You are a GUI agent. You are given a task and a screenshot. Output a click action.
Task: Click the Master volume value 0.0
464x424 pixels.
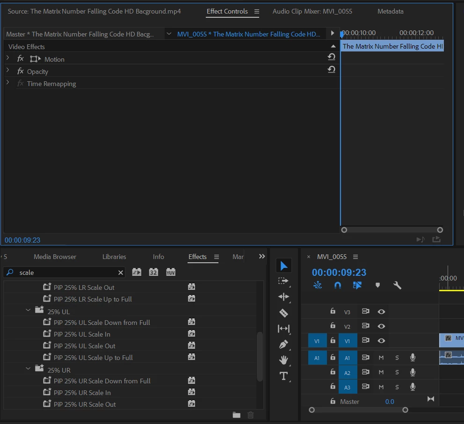coord(390,402)
